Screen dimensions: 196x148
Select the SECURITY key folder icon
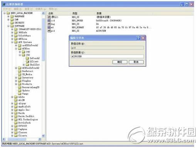(12, 23)
